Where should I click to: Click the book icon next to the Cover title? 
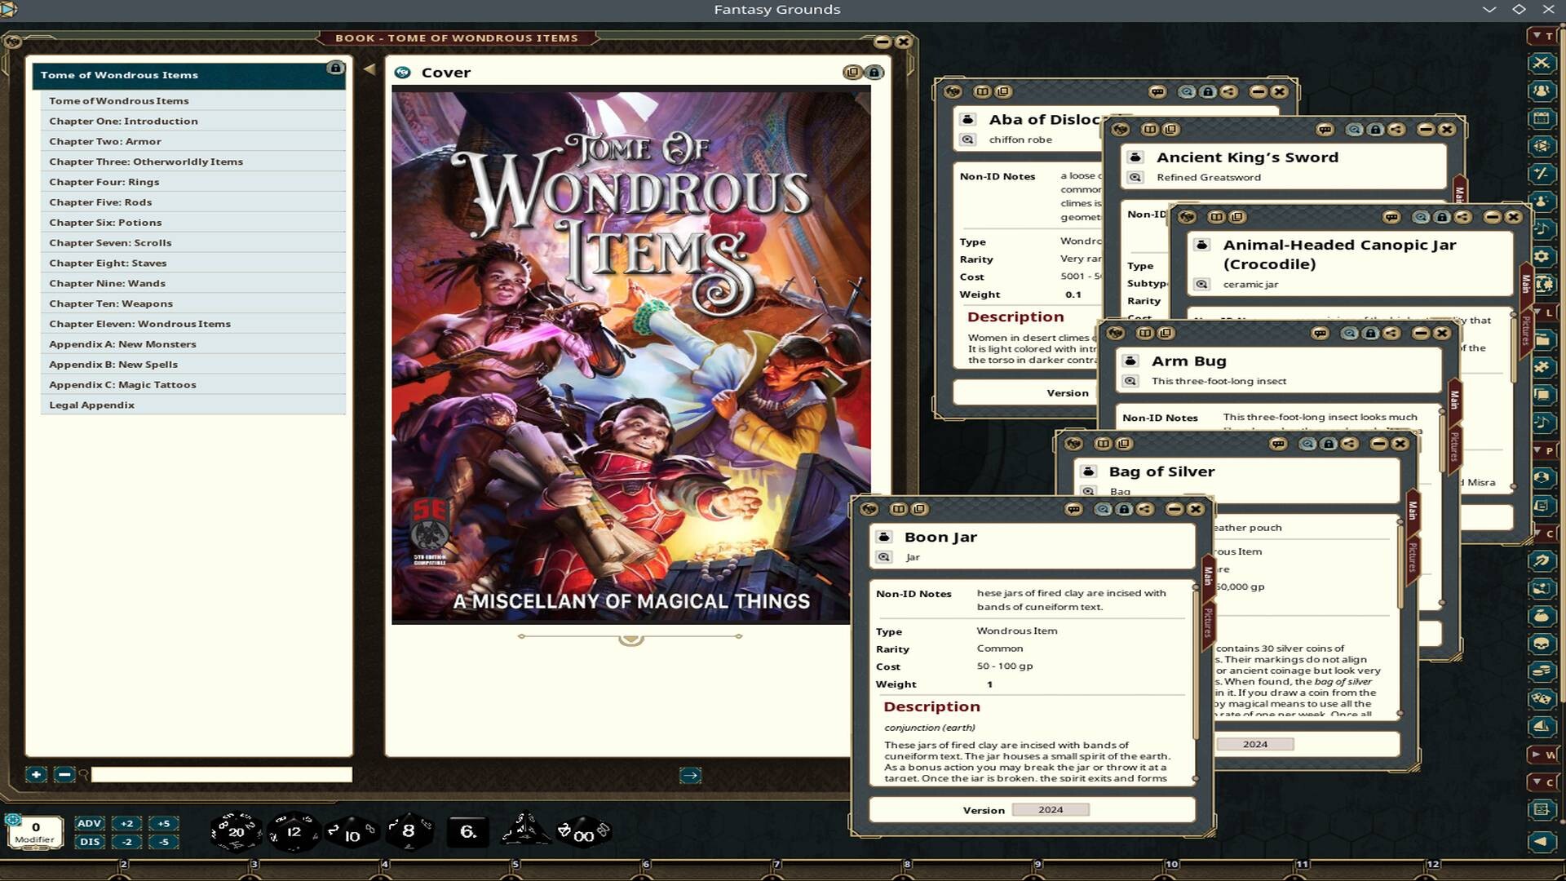click(x=402, y=73)
